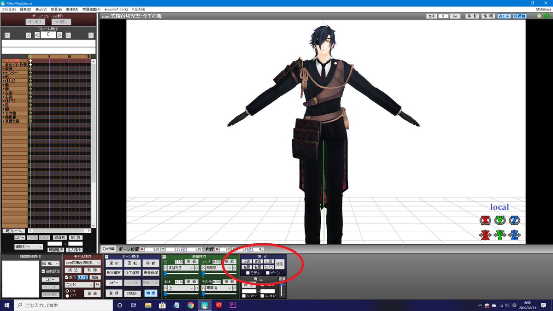
Task: Jump to the first frame arrow
Action: [7, 35]
